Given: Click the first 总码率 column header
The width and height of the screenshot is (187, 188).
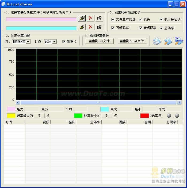Looking at the screenshot, I should pos(89,122).
